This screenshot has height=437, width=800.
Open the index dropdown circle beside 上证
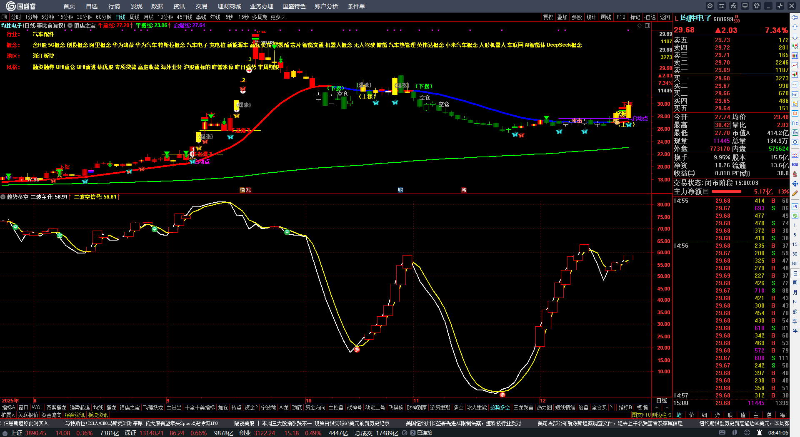(x=5, y=433)
